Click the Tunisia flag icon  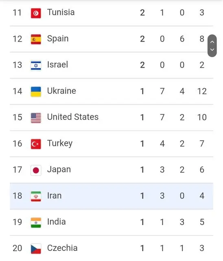(36, 13)
